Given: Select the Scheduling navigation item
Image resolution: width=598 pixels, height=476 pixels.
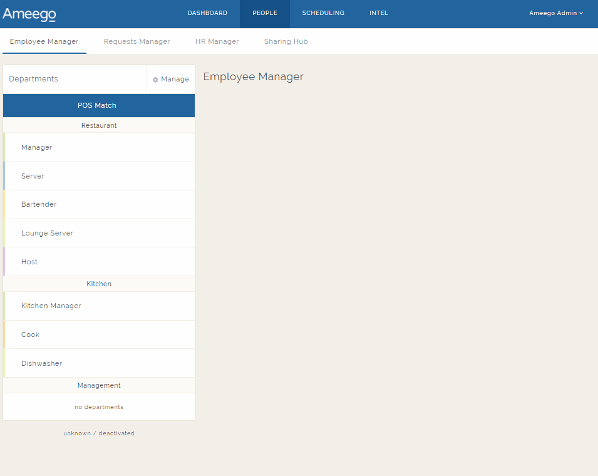Looking at the screenshot, I should [x=322, y=13].
